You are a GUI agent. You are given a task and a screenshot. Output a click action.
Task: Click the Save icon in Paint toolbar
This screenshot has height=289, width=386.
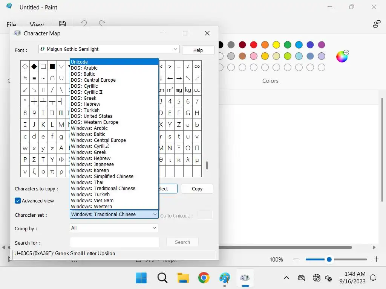tap(62, 23)
